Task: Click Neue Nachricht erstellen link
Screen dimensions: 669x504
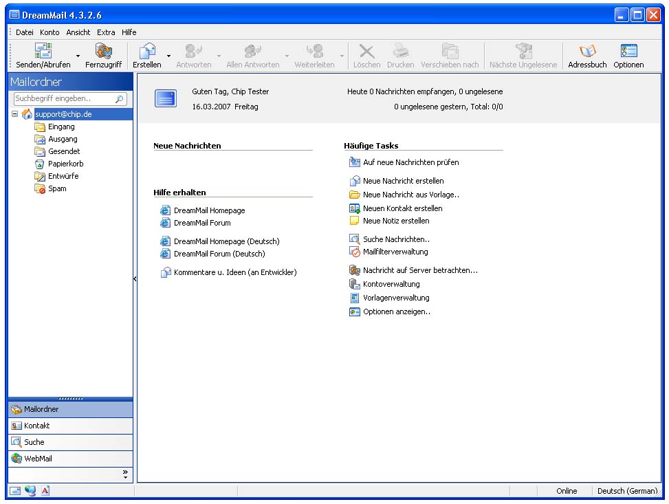Action: click(396, 181)
